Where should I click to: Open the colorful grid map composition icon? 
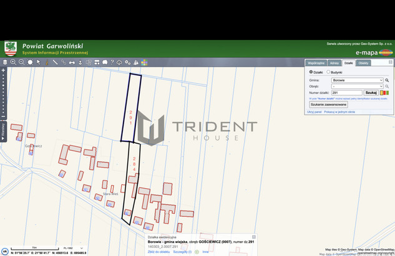[144, 62]
